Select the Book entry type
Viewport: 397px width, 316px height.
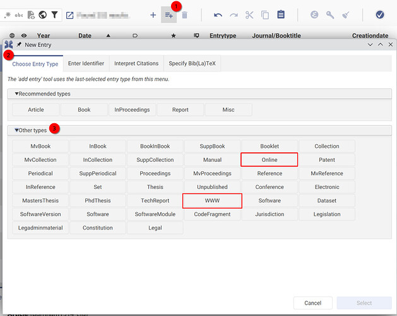pos(84,110)
